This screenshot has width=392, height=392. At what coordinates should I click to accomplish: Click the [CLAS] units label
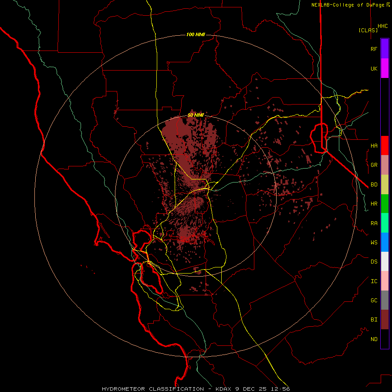click(x=368, y=30)
